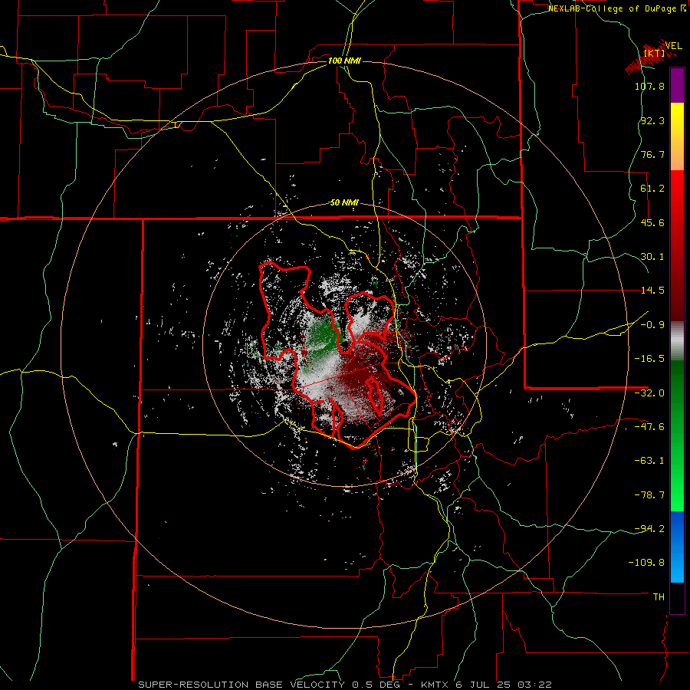690x690 pixels.
Task: Click the 100 NMI range ring label
Action: click(344, 61)
